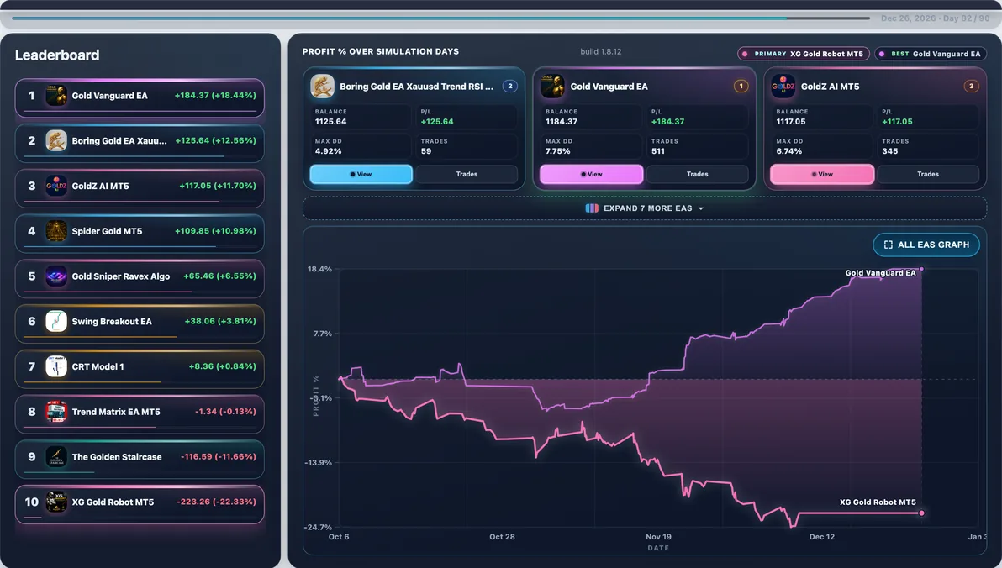Click the Gold Vanguard EA chart endpoint marker

click(x=921, y=269)
